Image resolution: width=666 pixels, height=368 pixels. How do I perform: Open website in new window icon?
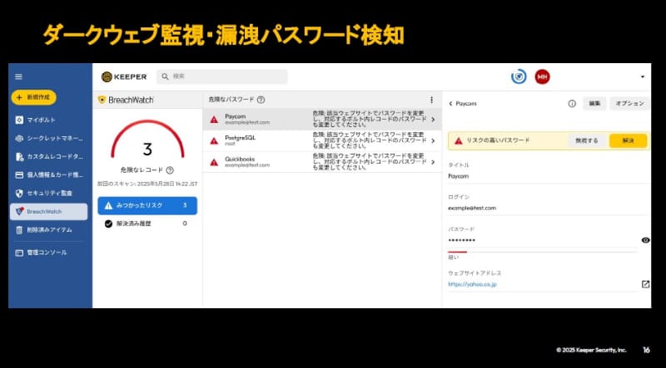coord(646,284)
